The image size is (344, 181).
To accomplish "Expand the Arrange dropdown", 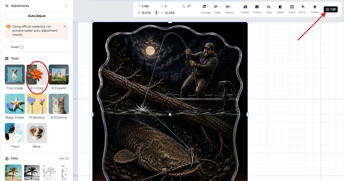I will (x=206, y=9).
